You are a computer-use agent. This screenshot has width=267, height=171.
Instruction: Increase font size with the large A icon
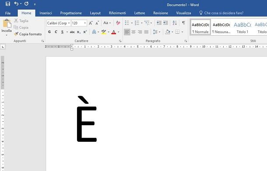pos(91,23)
